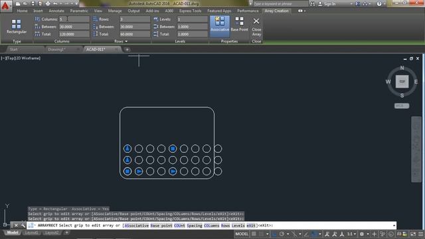This screenshot has height=239, width=425.
Task: Select the Rectangular array type icon
Action: click(x=17, y=27)
